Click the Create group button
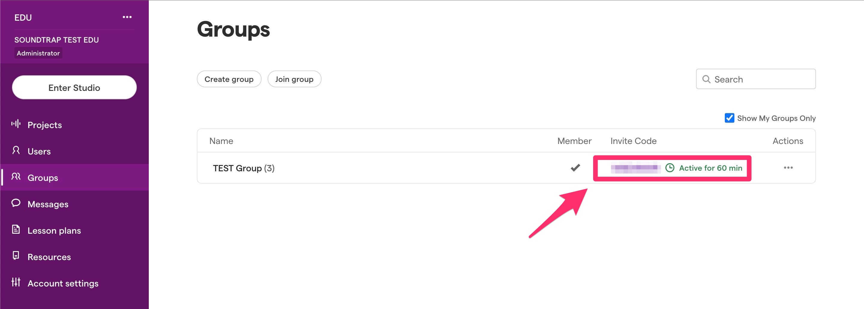Viewport: 864px width, 309px height. (229, 79)
